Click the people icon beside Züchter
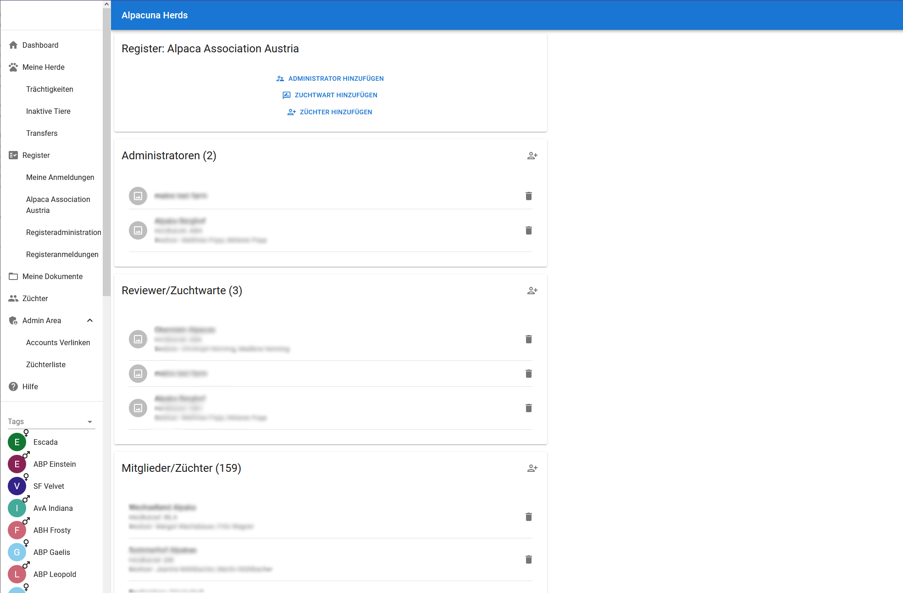This screenshot has width=903, height=593. click(13, 298)
